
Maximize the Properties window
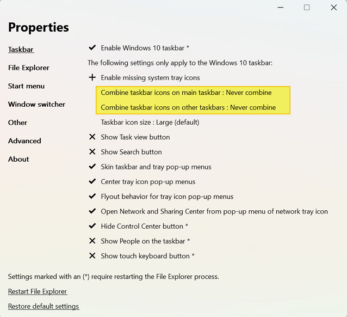[307, 8]
